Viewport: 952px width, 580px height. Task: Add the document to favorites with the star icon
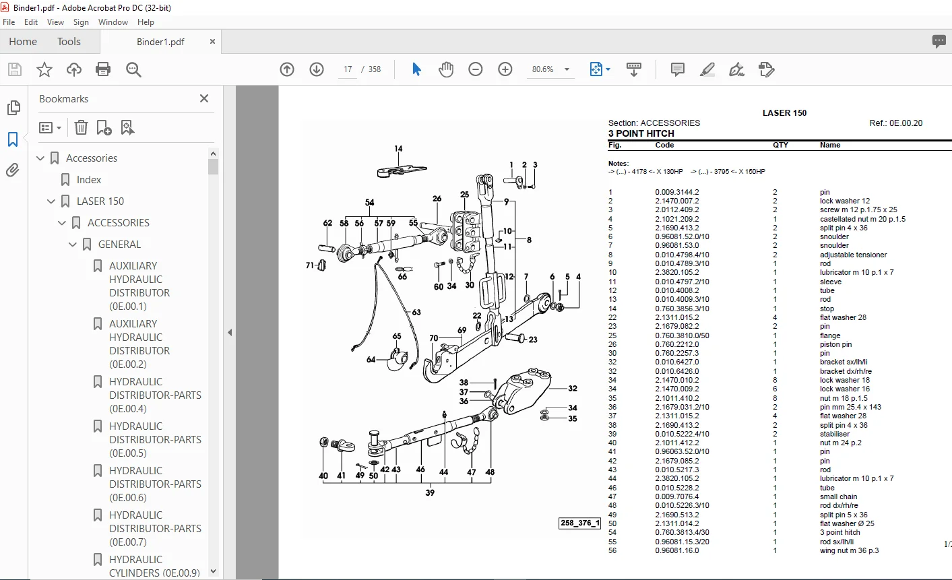[x=44, y=69]
